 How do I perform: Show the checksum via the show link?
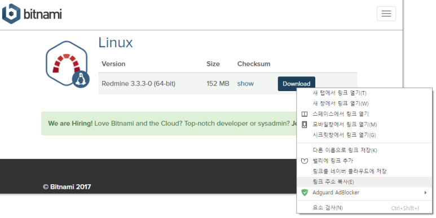pos(245,84)
